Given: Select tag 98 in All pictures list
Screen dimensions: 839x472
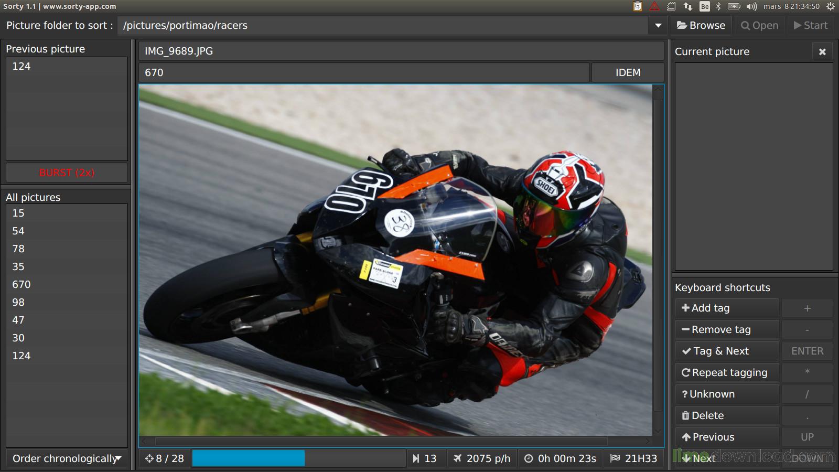Looking at the screenshot, I should pyautogui.click(x=18, y=302).
